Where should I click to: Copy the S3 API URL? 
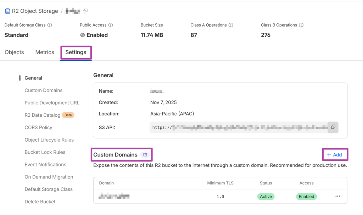333,127
